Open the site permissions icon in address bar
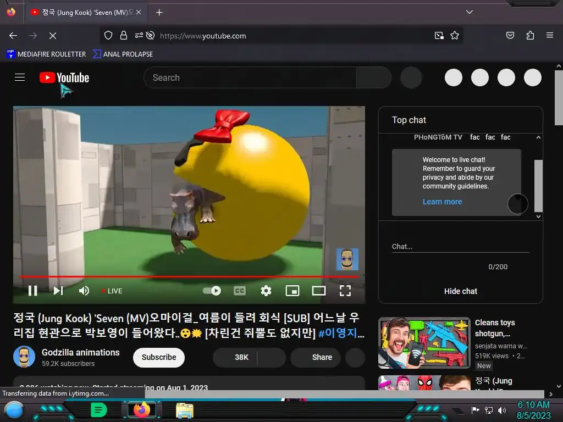Image resolution: width=563 pixels, height=422 pixels. click(x=139, y=36)
